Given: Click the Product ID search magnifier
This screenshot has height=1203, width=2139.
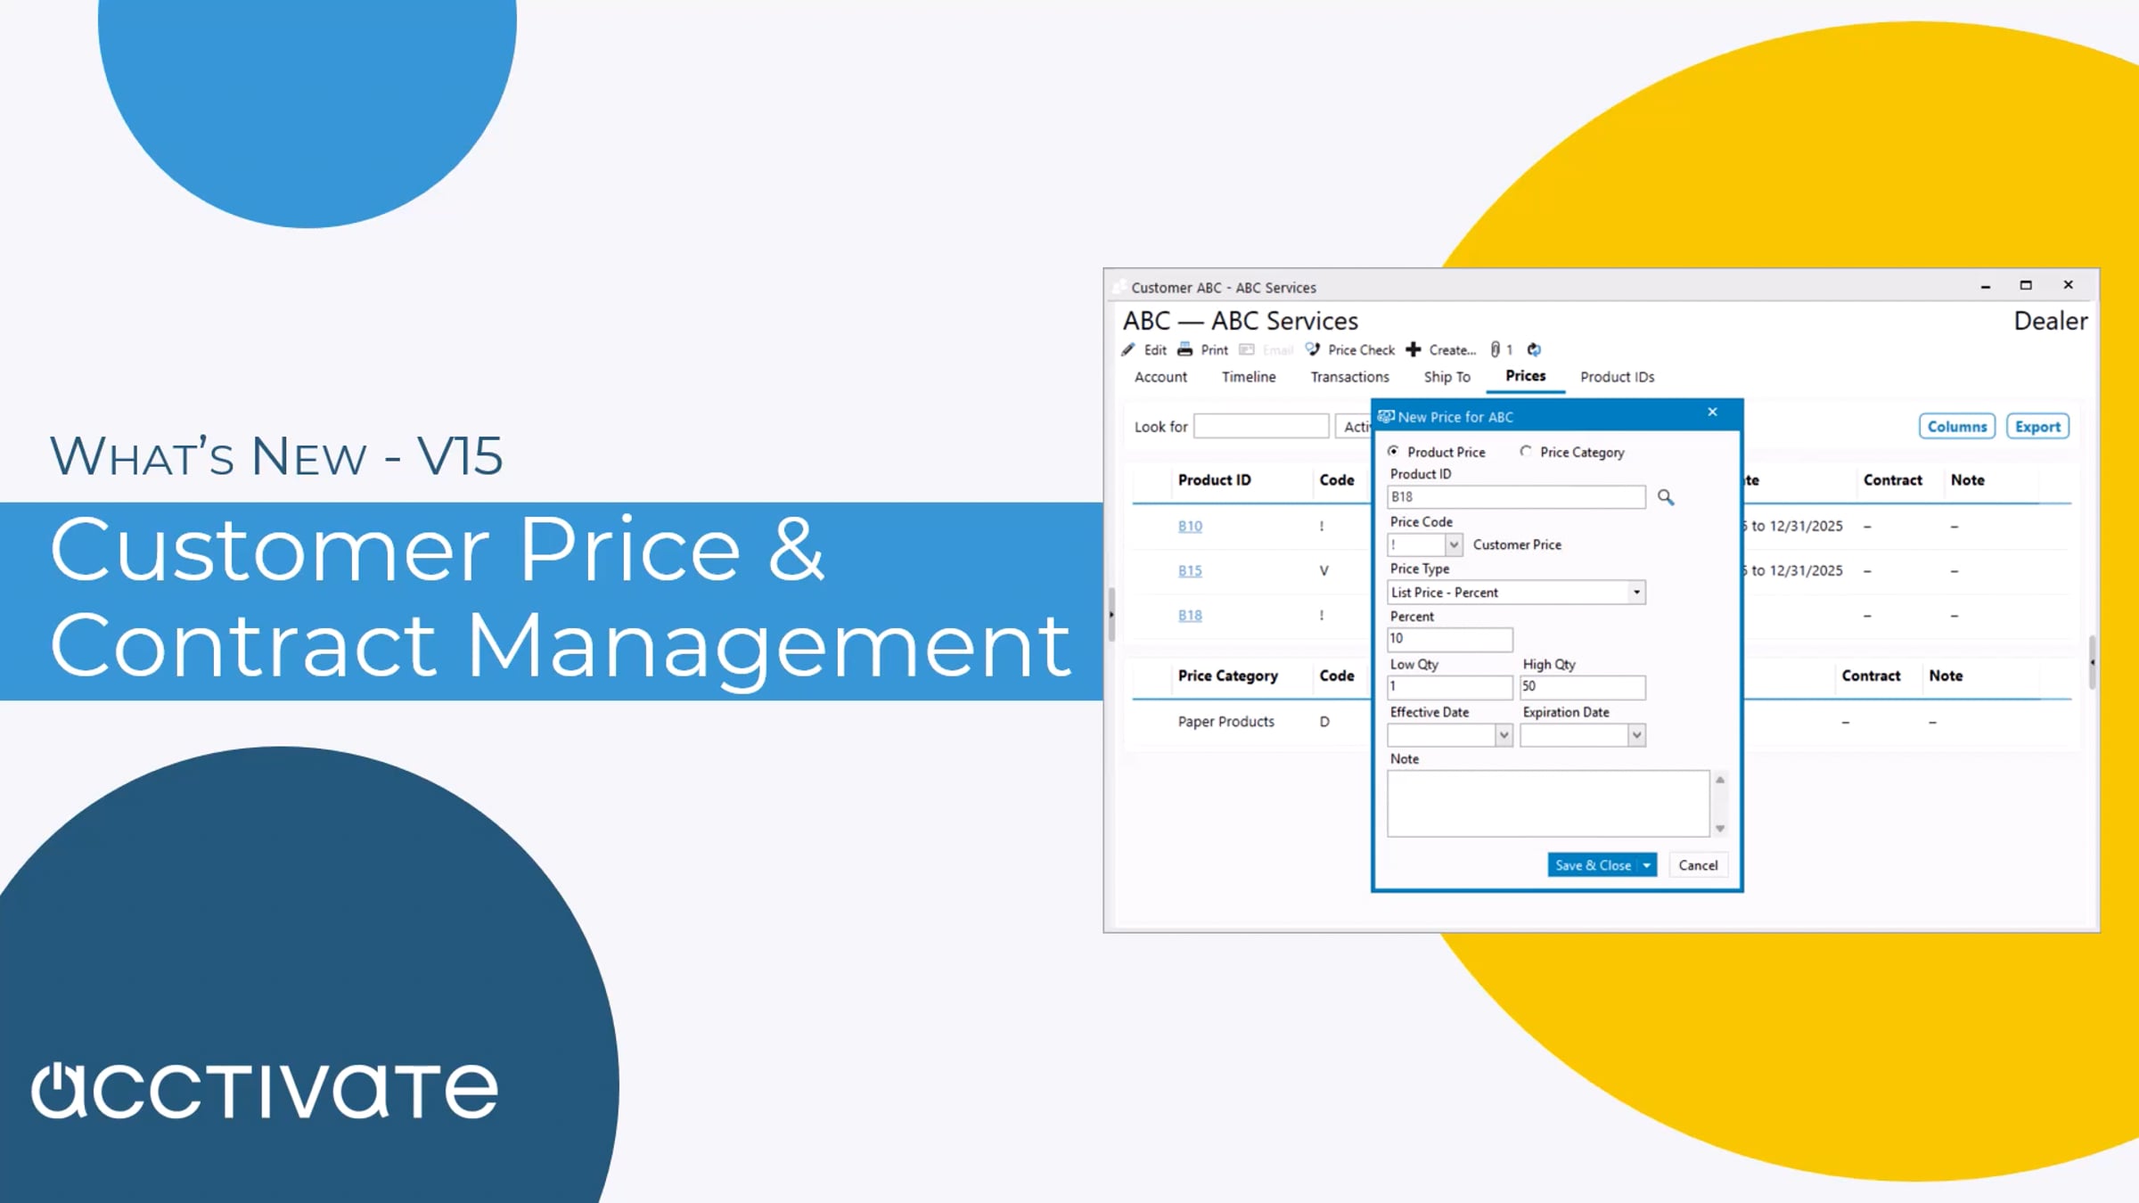Looking at the screenshot, I should coord(1665,497).
